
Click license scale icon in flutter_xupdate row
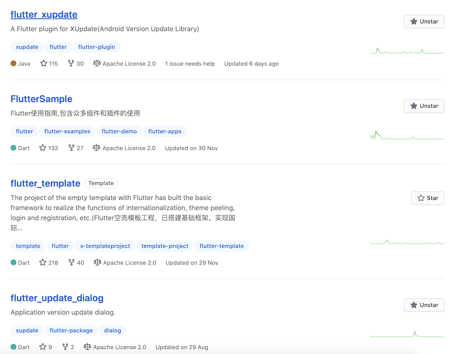[x=97, y=63]
